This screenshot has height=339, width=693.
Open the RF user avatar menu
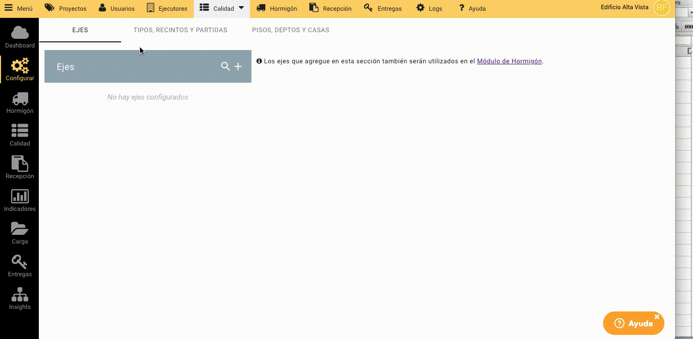point(661,8)
